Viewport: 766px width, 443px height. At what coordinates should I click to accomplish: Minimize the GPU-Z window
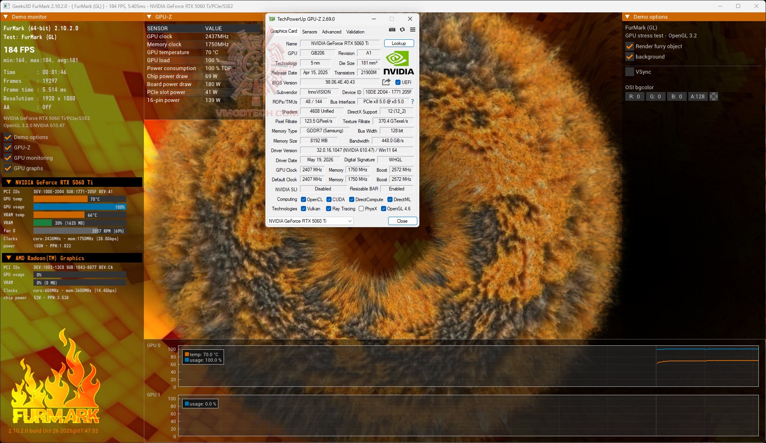point(373,19)
